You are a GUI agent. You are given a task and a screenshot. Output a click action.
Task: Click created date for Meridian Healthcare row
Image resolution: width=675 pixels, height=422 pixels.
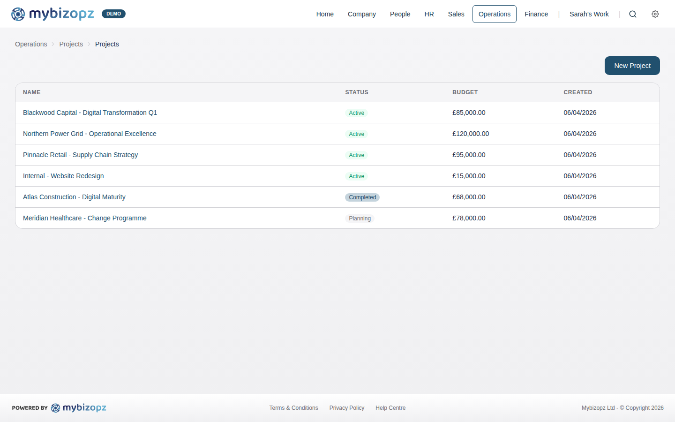[x=580, y=218]
